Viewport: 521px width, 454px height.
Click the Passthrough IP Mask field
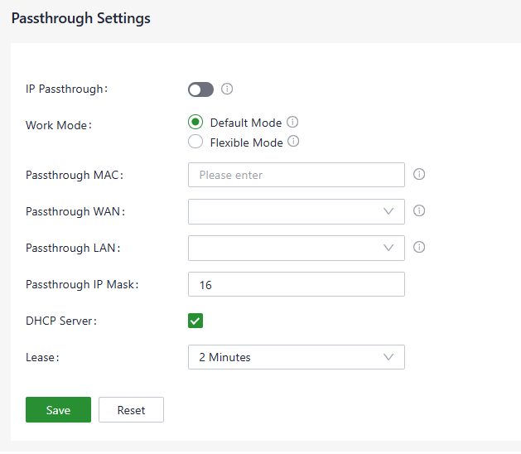tap(296, 284)
